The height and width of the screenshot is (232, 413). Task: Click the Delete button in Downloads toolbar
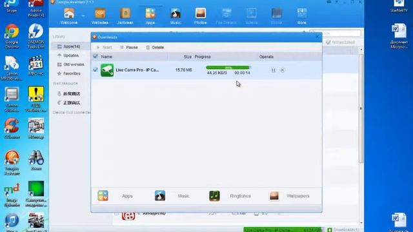tap(155, 47)
